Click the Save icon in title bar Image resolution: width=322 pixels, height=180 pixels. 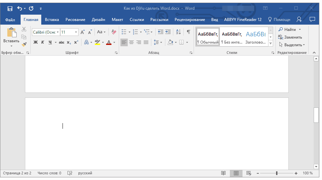(x=10, y=8)
